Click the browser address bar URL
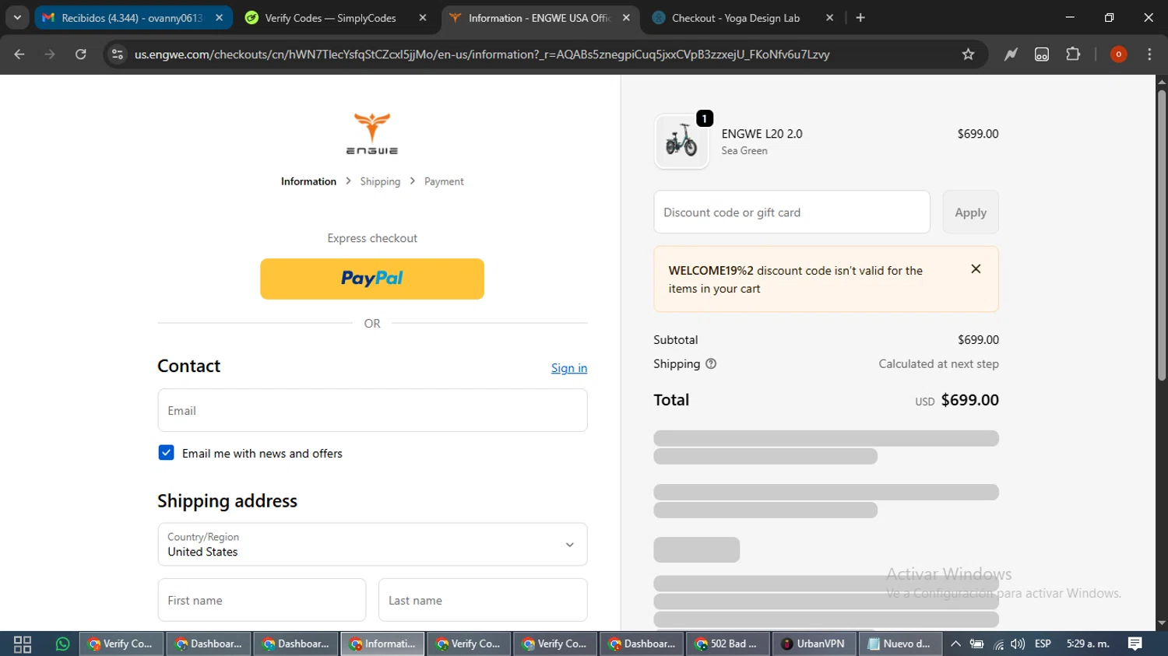 tap(482, 54)
